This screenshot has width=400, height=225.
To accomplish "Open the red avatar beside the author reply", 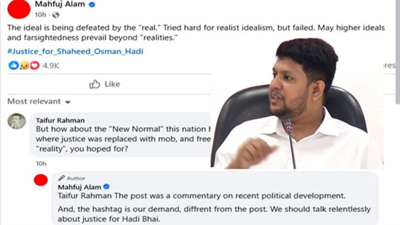I will 41,180.
